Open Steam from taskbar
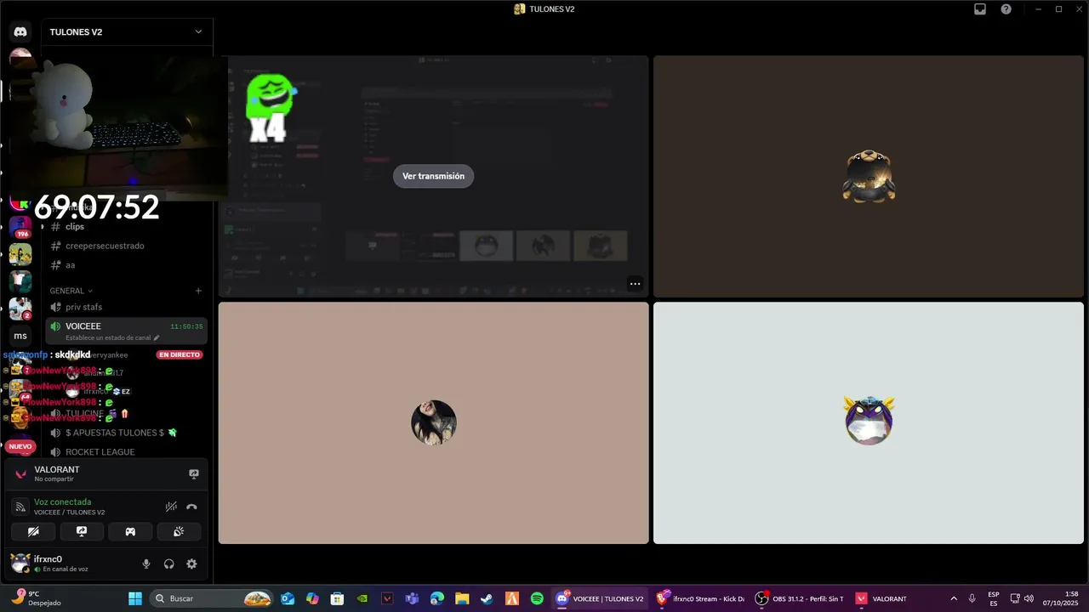 (x=487, y=598)
